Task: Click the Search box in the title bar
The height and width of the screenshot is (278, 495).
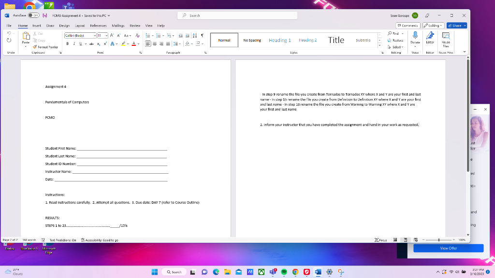Action: click(237, 15)
